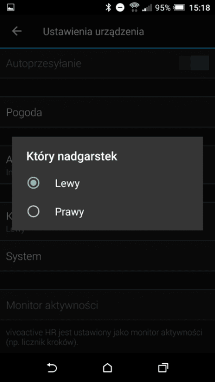Tap the Który nadgarstek dialog title
The image size is (215, 382).
(x=72, y=157)
